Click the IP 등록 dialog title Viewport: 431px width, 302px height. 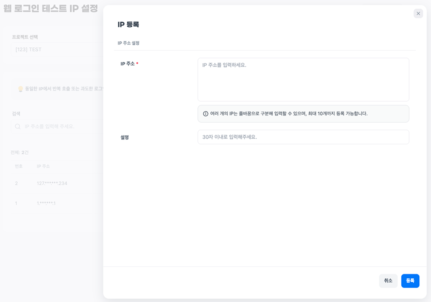(x=128, y=25)
